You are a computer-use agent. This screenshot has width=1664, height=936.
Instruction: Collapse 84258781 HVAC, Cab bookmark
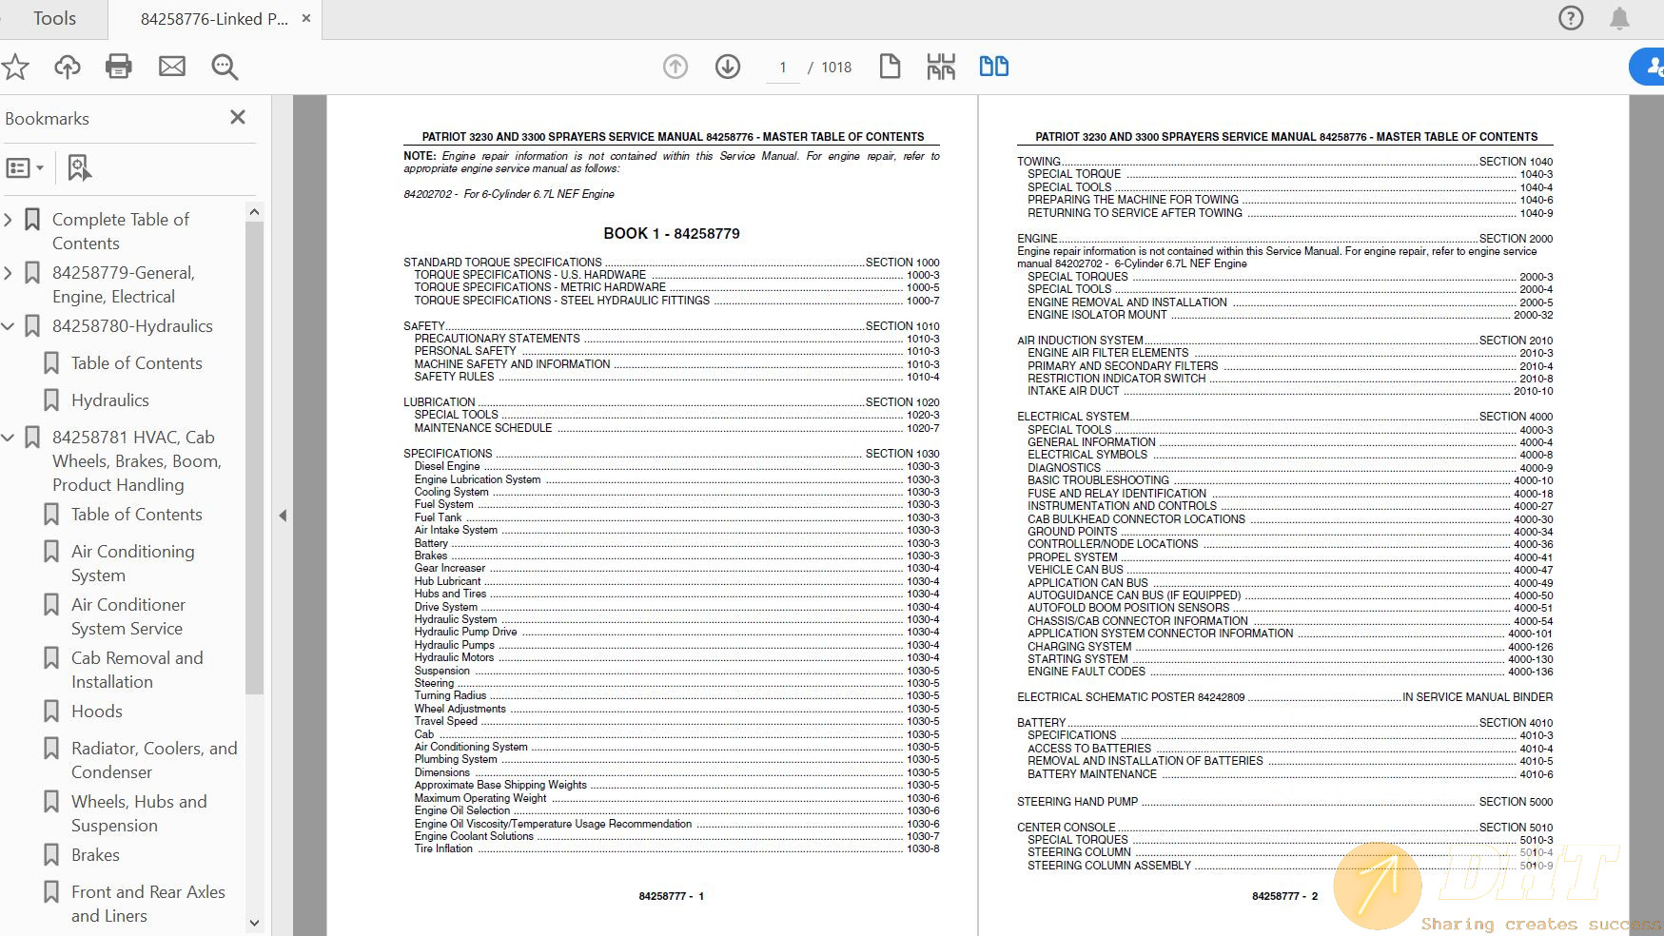tap(8, 438)
